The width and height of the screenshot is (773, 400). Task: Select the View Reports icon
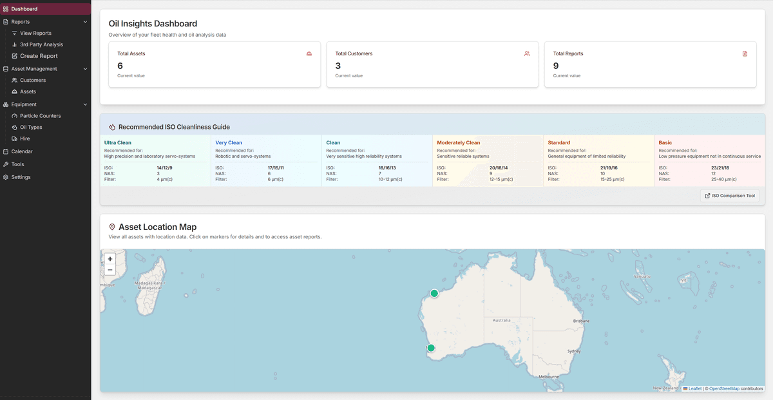(x=14, y=33)
